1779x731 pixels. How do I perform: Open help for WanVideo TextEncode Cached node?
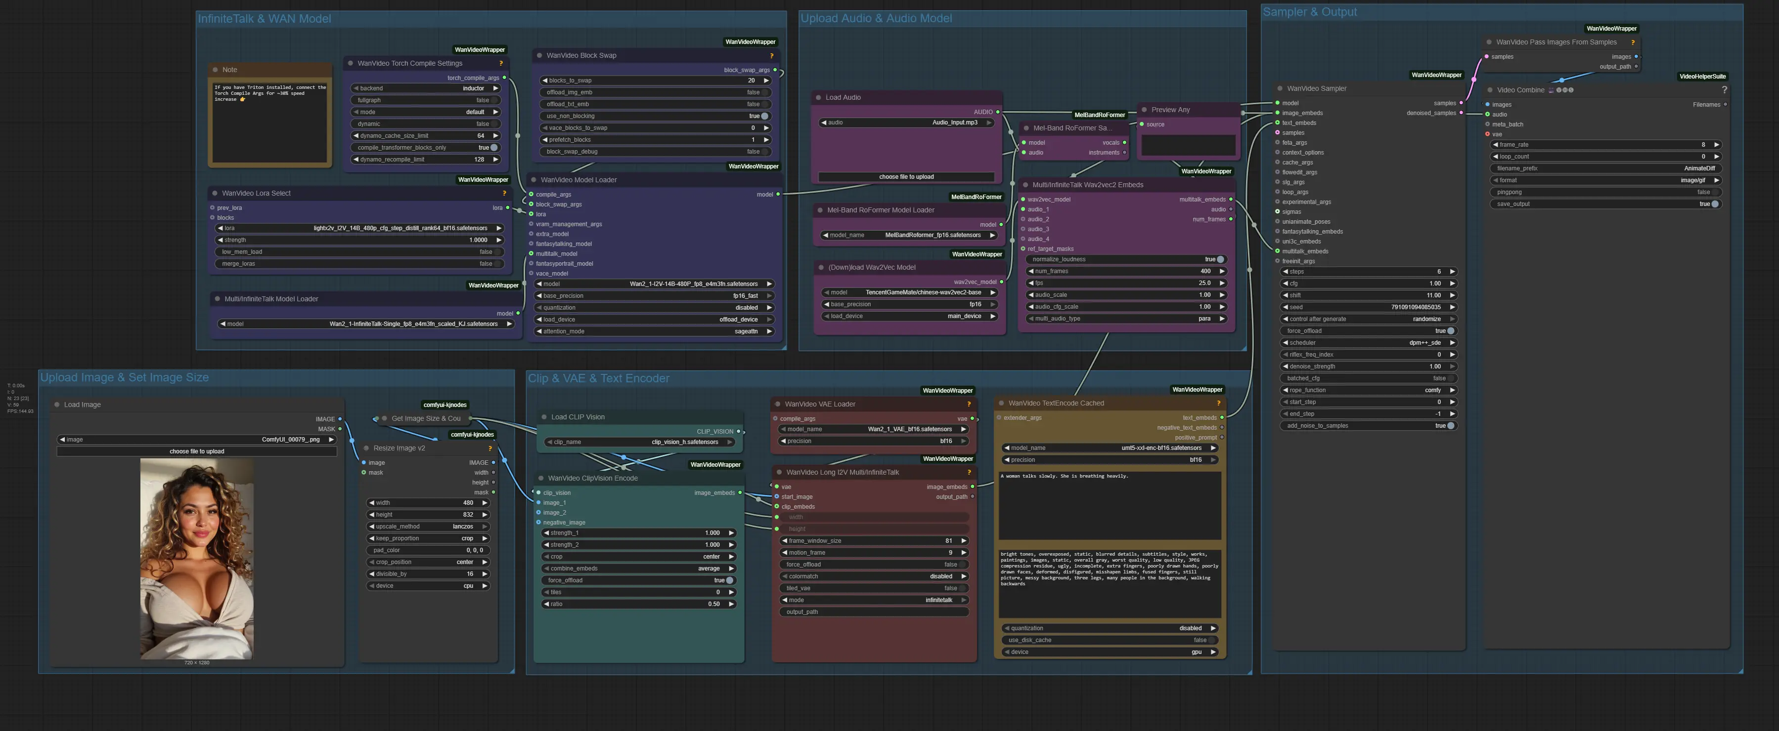click(1218, 404)
